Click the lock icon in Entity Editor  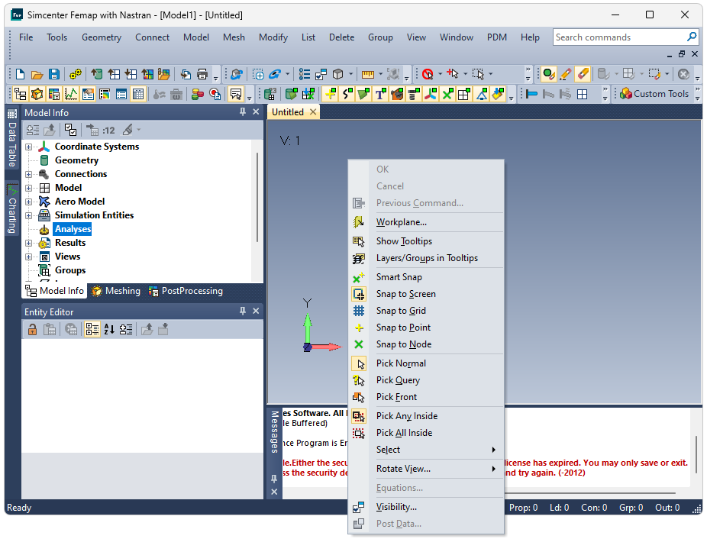tap(32, 330)
